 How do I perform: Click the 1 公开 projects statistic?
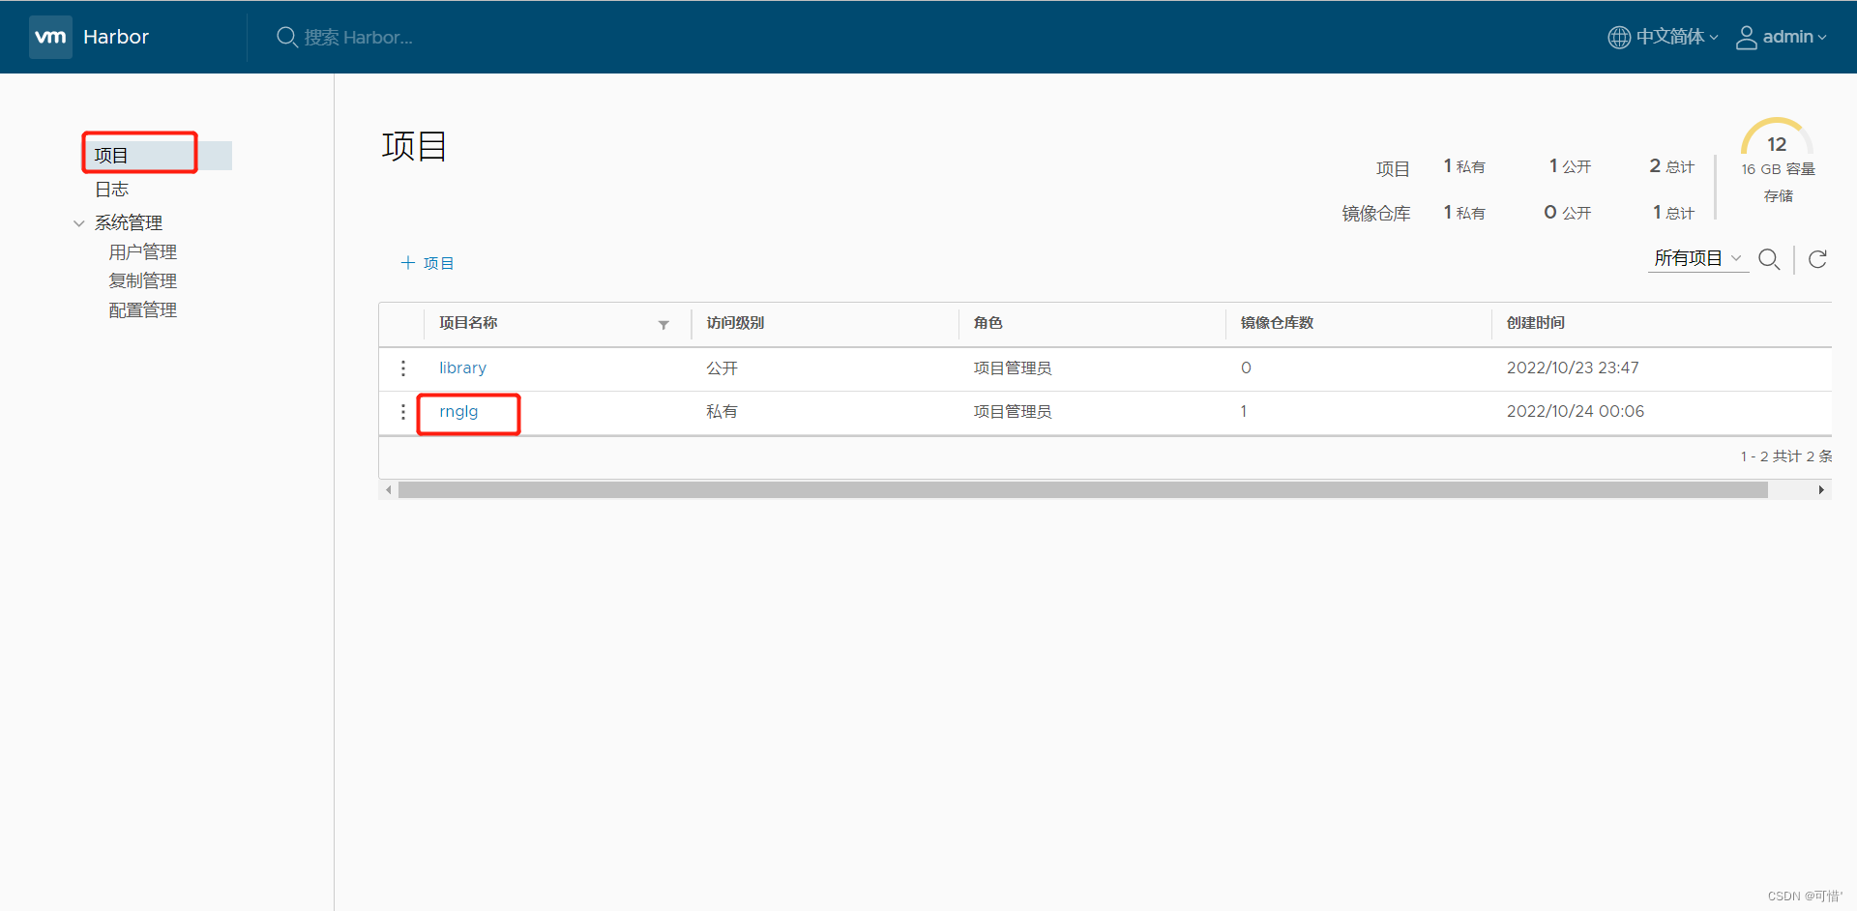[x=1570, y=166]
